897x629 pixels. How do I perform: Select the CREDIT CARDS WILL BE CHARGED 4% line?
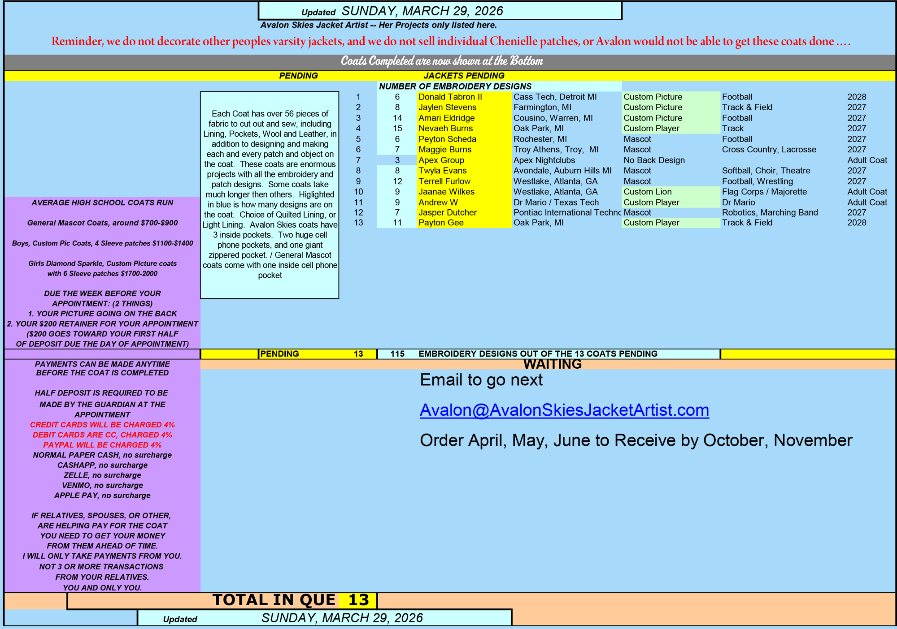pyautogui.click(x=102, y=425)
